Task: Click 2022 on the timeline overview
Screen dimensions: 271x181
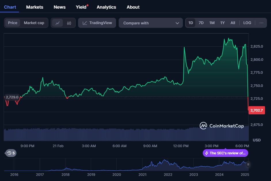Action: point(168,174)
